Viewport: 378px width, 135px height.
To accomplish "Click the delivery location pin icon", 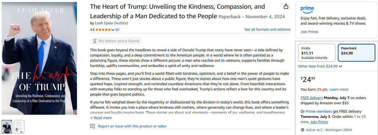I will (x=302, y=130).
